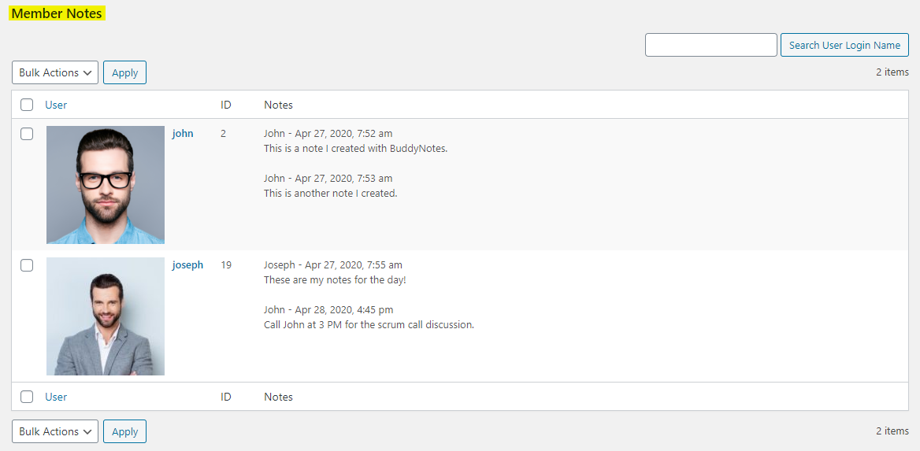
Task: Select all rows using top header checkbox
Action: [x=27, y=105]
